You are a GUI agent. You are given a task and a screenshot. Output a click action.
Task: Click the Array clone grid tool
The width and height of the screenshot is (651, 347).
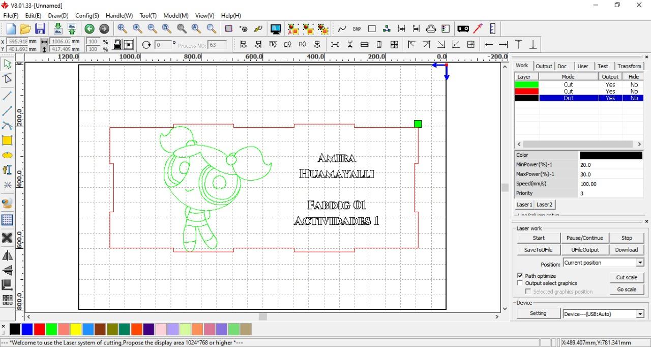tap(7, 300)
